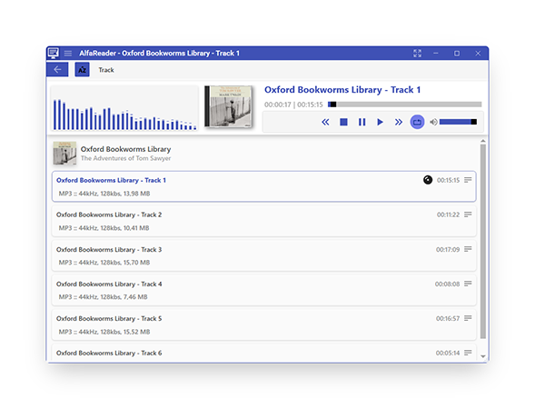Click the audio spectrum visualizer
This screenshot has width=535, height=409.
pyautogui.click(x=124, y=108)
